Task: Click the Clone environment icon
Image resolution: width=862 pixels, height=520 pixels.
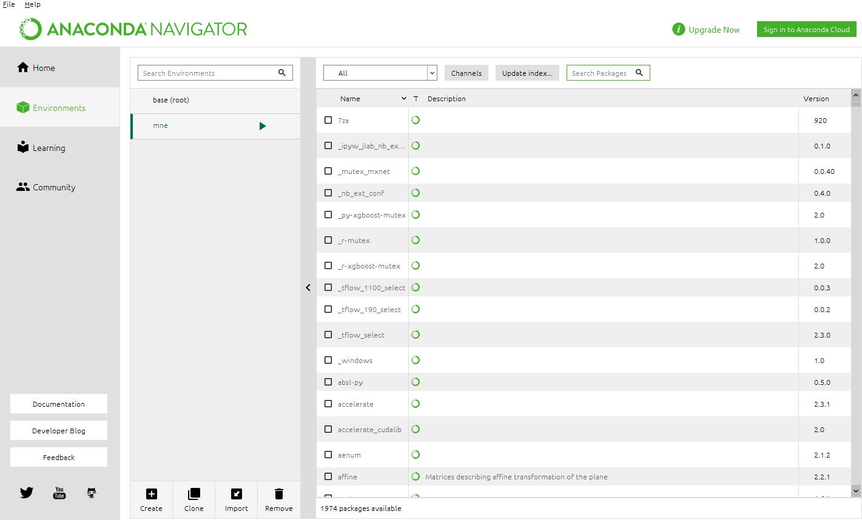Action: click(x=194, y=494)
